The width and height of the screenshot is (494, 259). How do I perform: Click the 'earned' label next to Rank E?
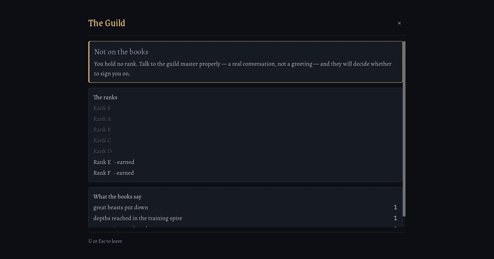pos(126,162)
